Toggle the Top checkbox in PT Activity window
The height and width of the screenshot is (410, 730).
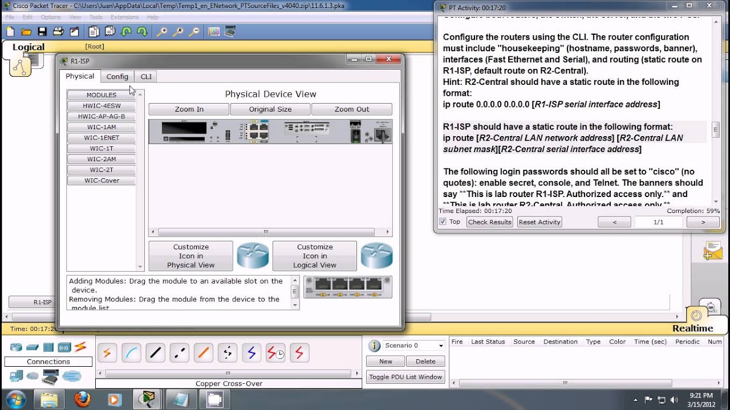[x=443, y=222]
